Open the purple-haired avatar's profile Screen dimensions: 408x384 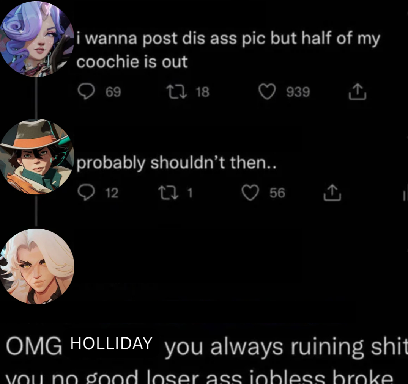pyautogui.click(x=37, y=38)
